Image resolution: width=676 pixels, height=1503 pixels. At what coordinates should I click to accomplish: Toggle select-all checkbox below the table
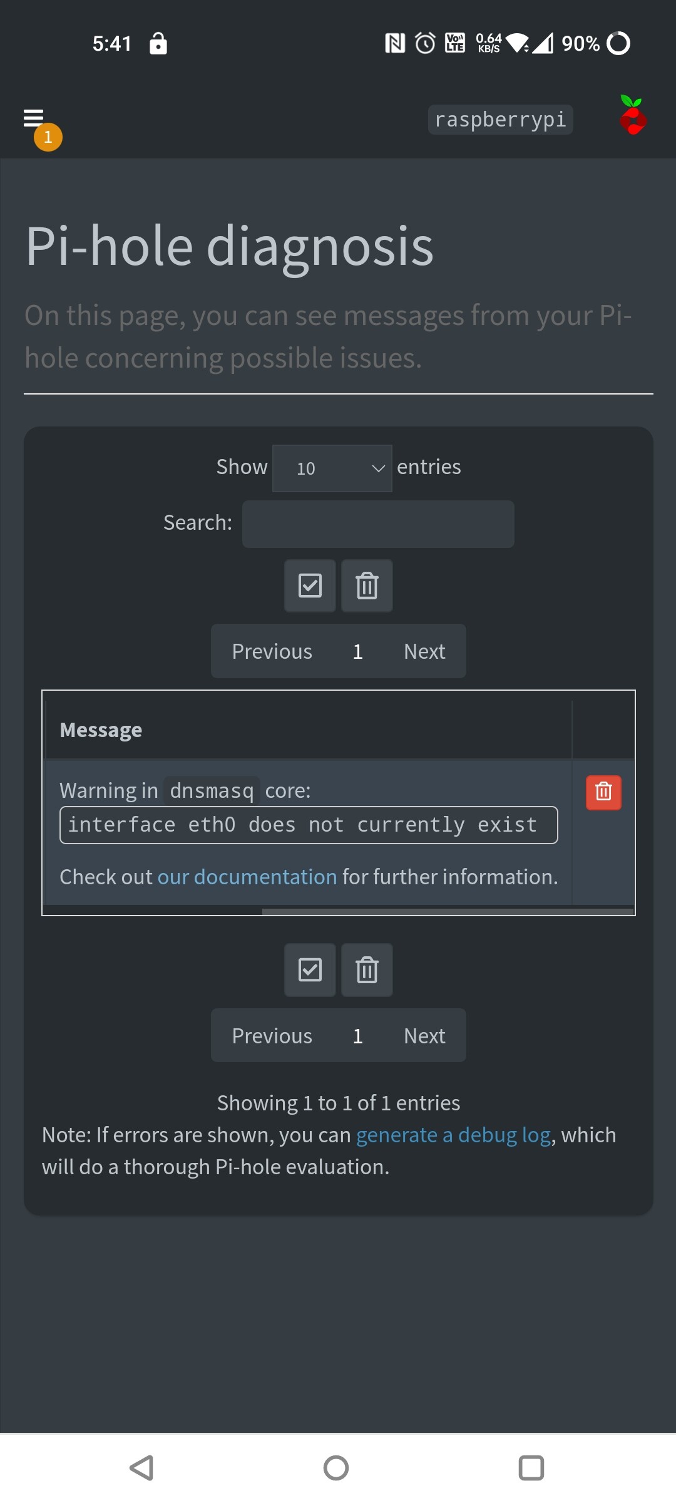310,970
